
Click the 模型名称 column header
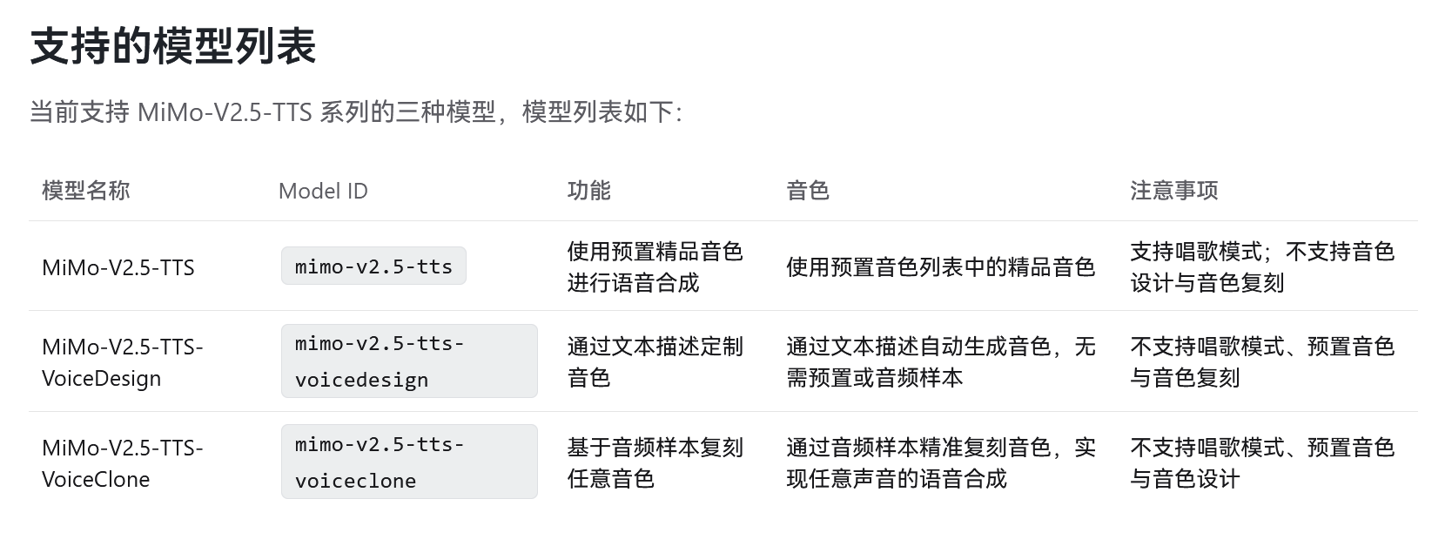(x=85, y=191)
